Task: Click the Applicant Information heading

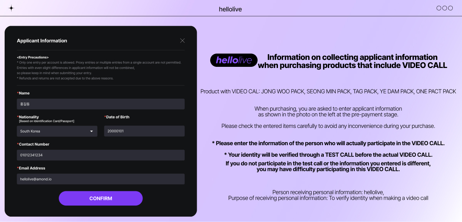Action: point(42,41)
